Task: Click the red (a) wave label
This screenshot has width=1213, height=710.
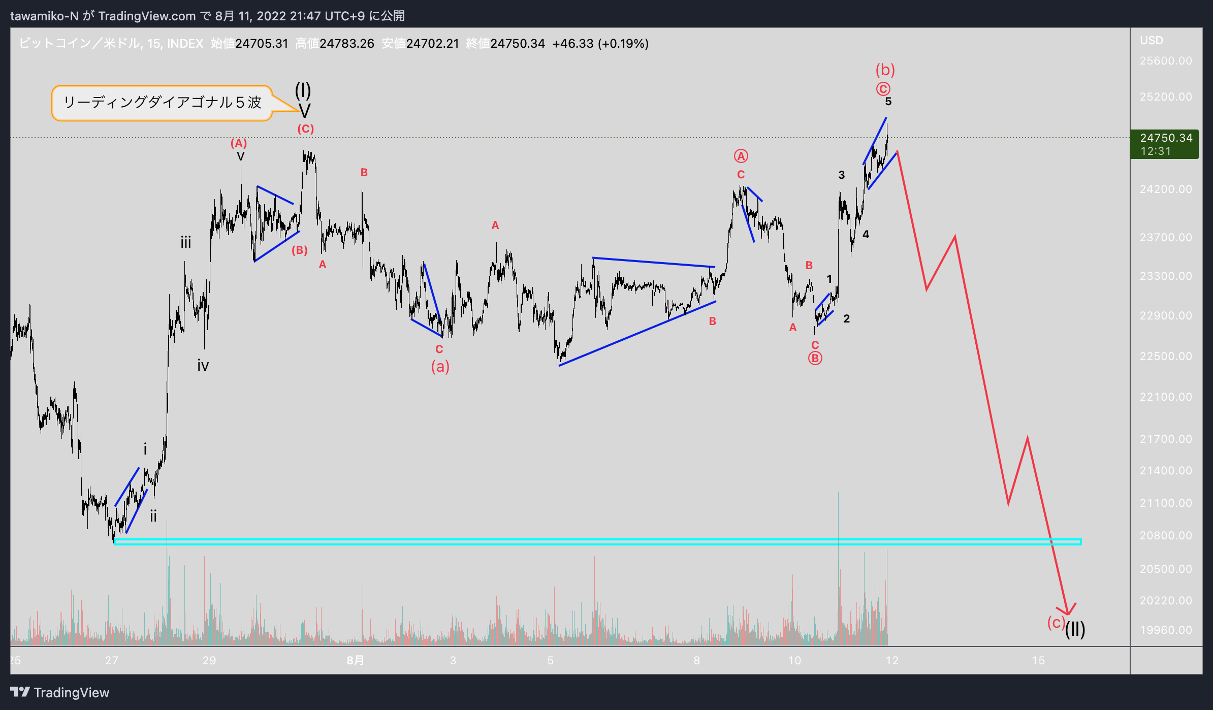Action: [440, 366]
